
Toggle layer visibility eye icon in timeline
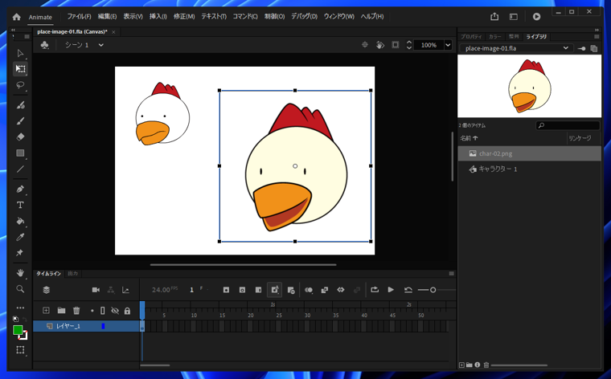(115, 311)
